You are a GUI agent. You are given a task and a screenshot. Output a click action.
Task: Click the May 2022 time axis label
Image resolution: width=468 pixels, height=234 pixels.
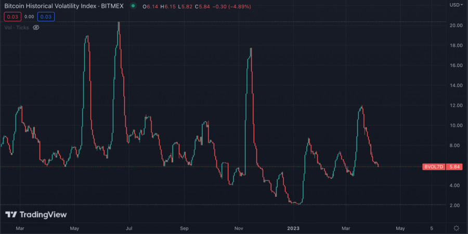pos(74,228)
